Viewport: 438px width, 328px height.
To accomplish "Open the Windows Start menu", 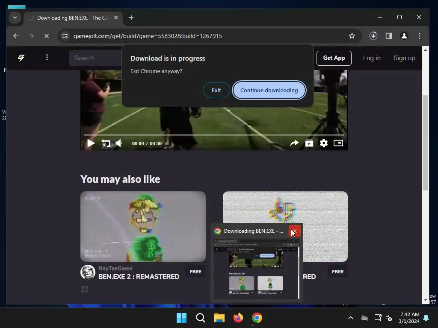I will tap(181, 318).
